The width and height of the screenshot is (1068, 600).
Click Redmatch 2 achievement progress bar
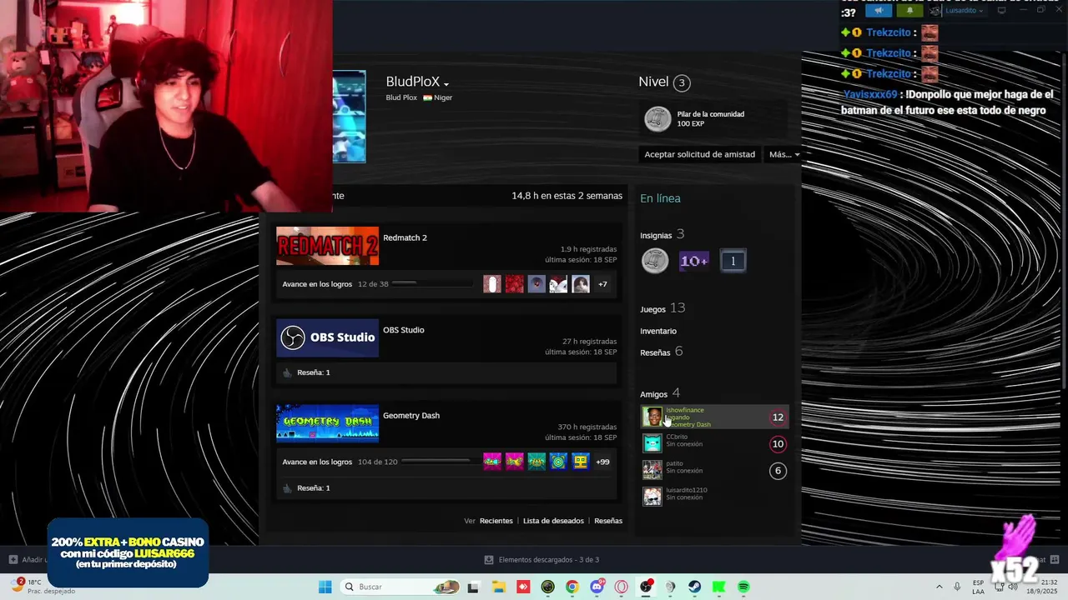pyautogui.click(x=432, y=284)
